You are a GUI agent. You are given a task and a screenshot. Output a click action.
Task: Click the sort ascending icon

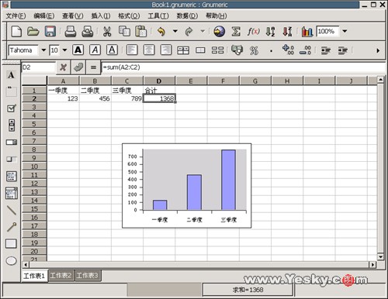click(x=271, y=31)
